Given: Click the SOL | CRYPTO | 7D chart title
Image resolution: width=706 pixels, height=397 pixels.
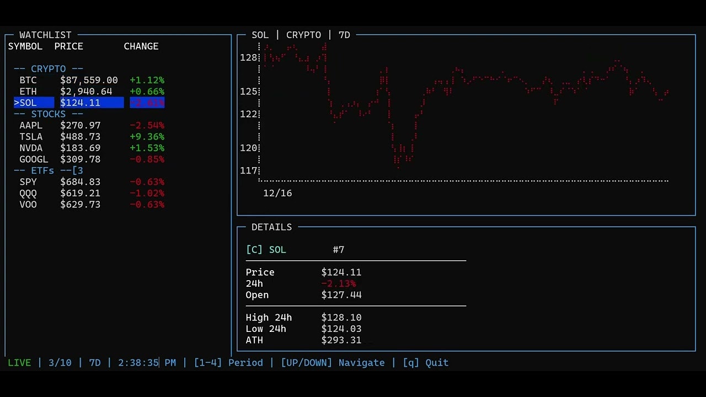Looking at the screenshot, I should 301,35.
